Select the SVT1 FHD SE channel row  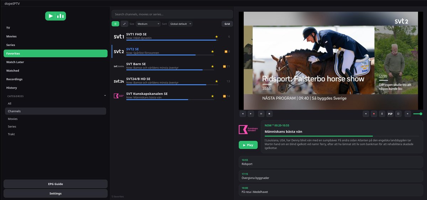pos(172,37)
